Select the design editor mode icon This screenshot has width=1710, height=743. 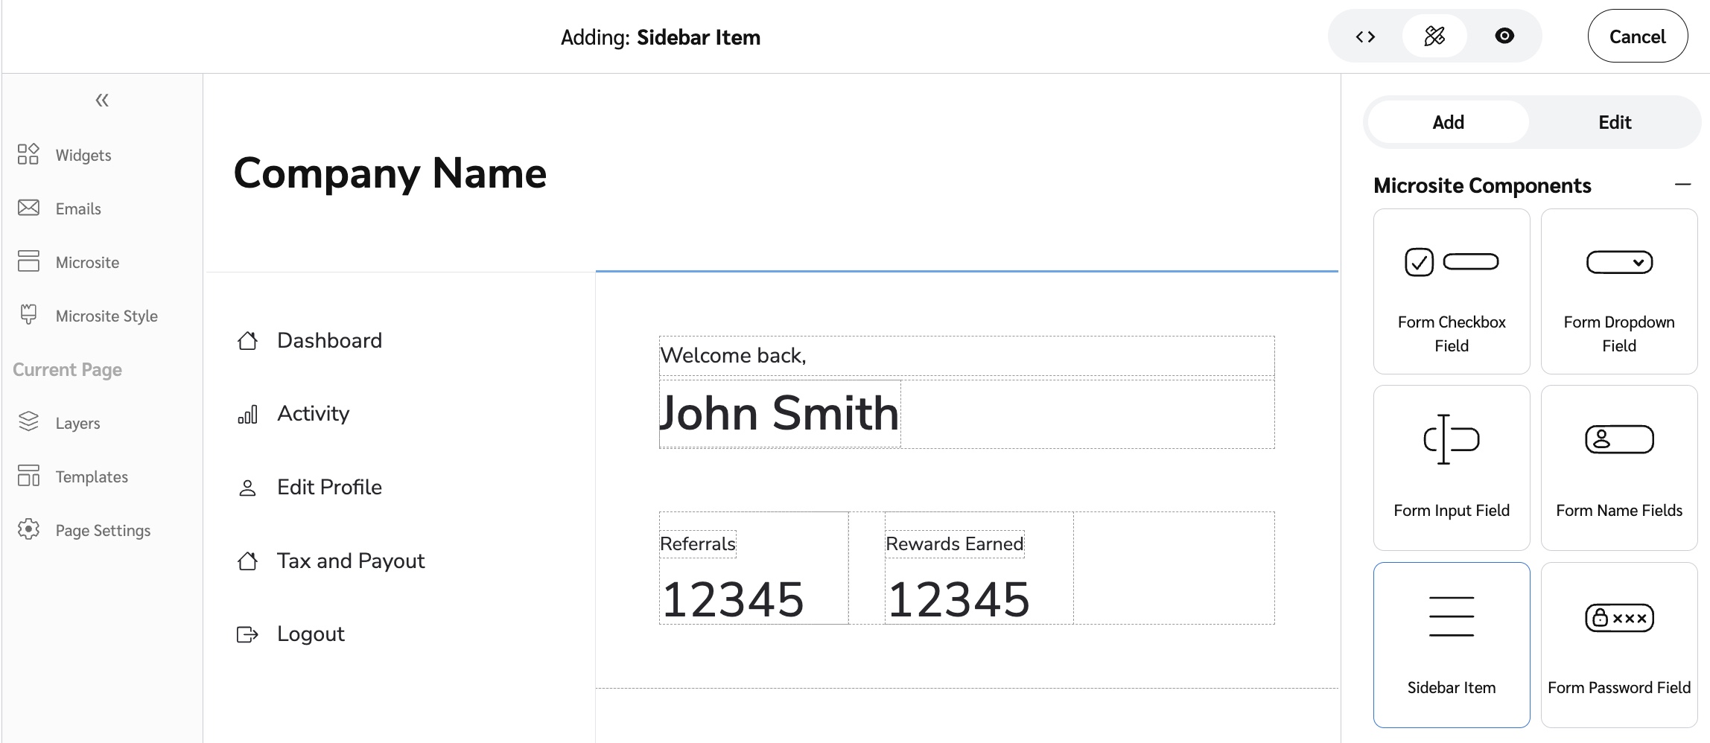[1434, 36]
